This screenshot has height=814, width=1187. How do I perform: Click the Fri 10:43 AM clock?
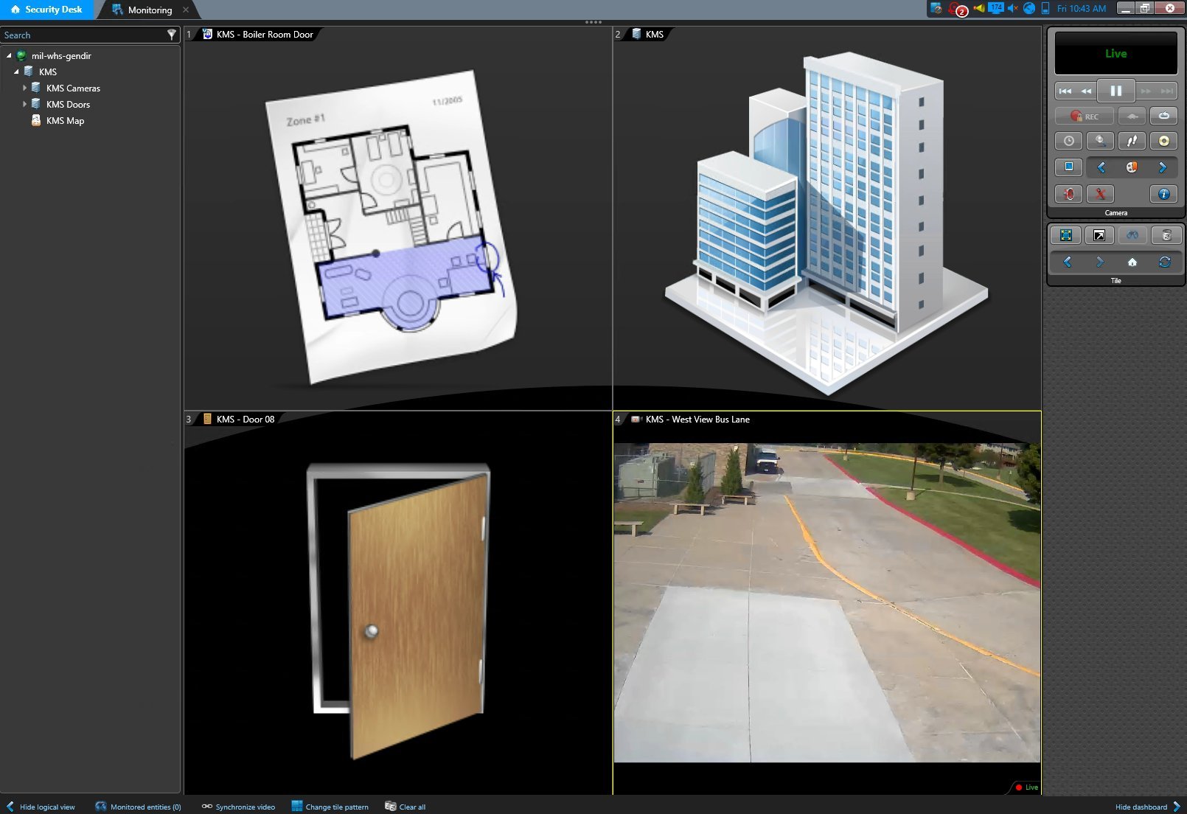pyautogui.click(x=1081, y=9)
